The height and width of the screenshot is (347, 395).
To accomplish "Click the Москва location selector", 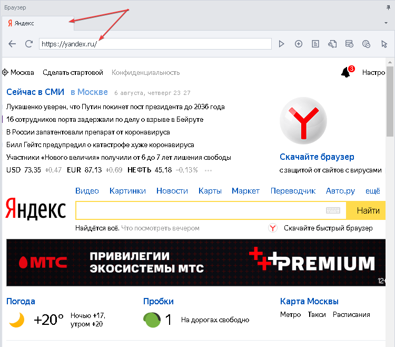I will (x=18, y=72).
